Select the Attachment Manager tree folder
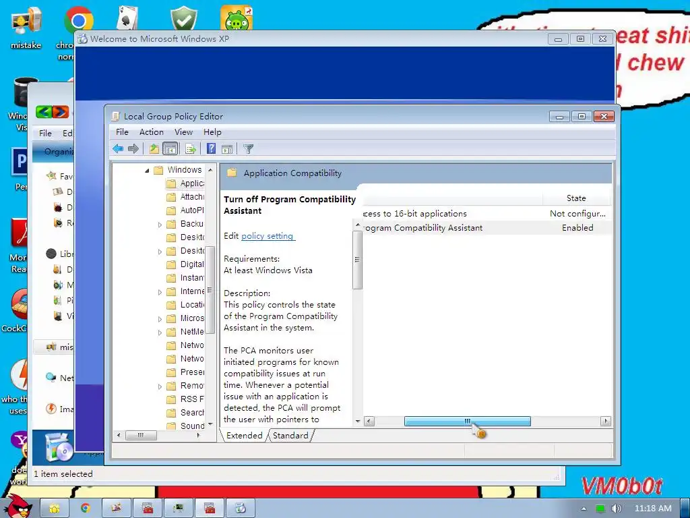 185,197
